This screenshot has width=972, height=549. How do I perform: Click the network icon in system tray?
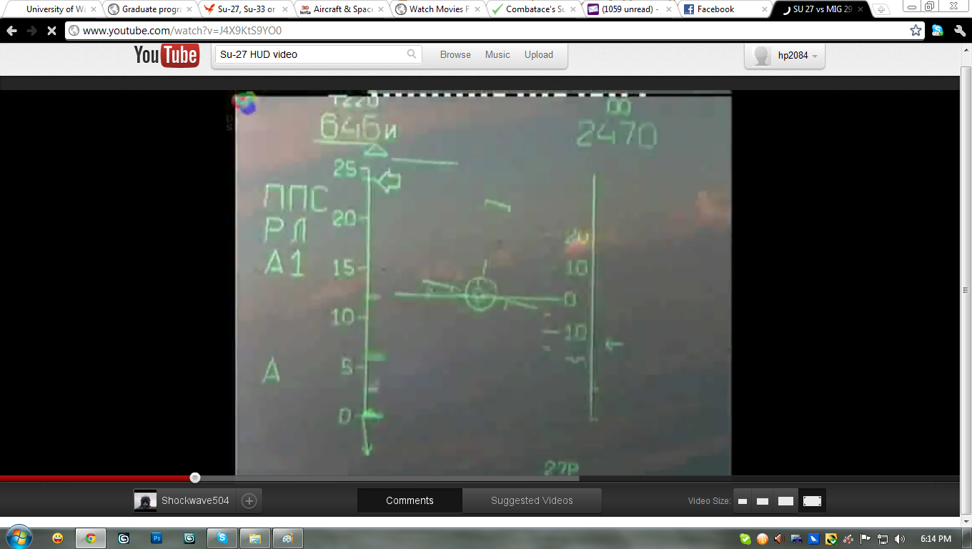(x=883, y=539)
